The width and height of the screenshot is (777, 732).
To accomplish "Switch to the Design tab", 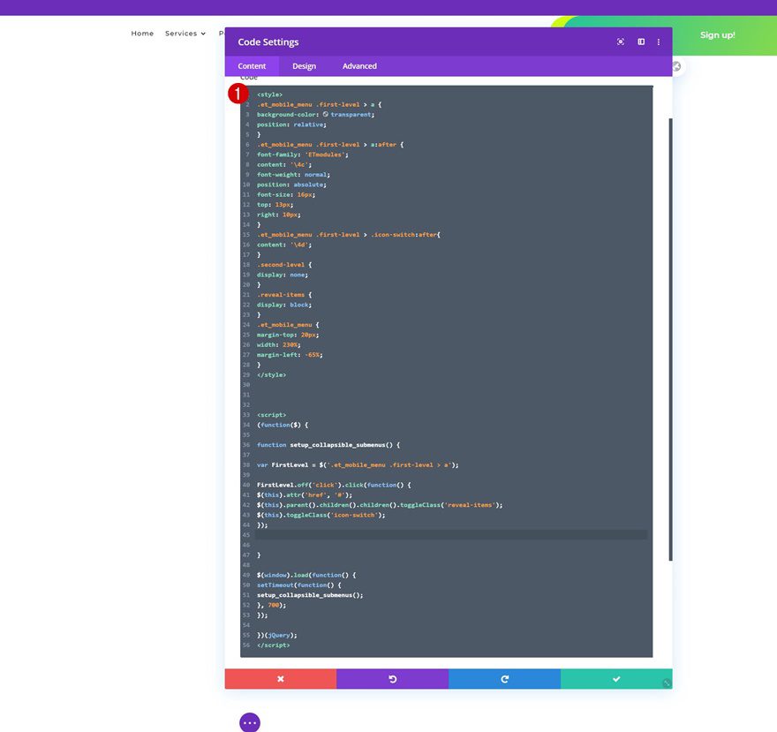I will 304,65.
